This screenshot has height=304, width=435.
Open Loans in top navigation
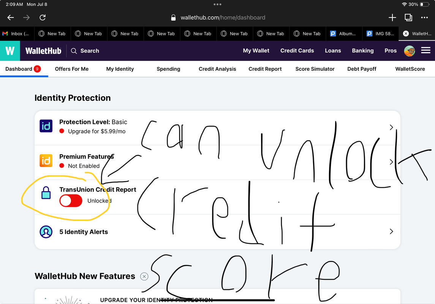[333, 51]
